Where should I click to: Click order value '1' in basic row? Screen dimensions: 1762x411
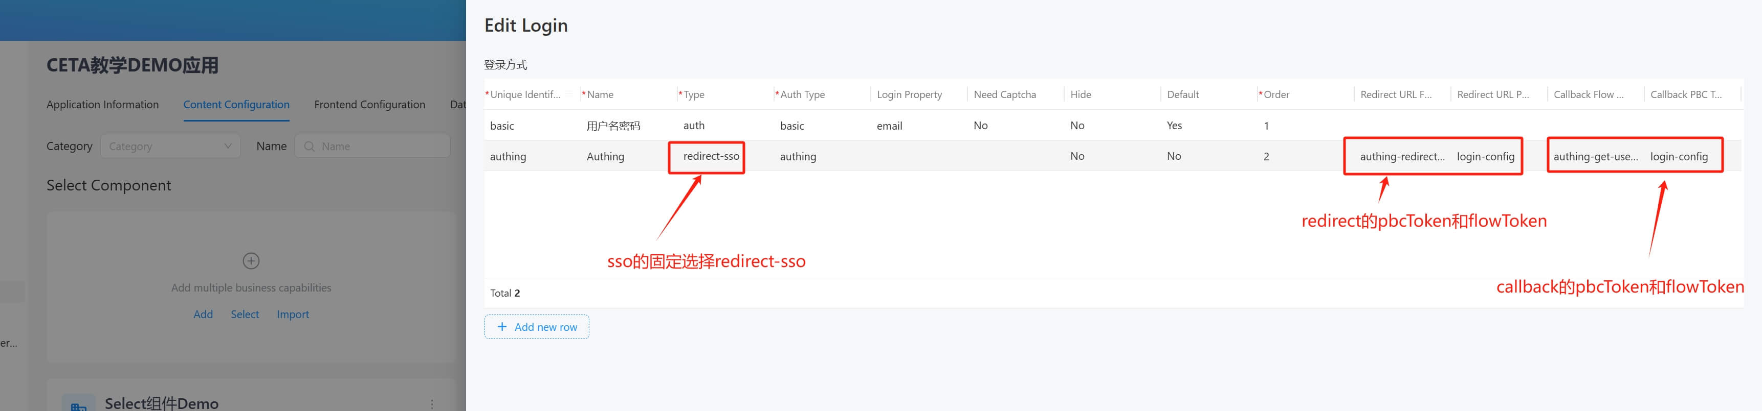pyautogui.click(x=1266, y=126)
